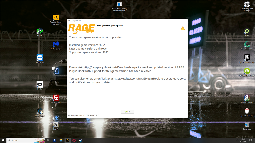Open Task View from the taskbar
Image resolution: width=255 pixels, height=143 pixels.
tap(48, 140)
